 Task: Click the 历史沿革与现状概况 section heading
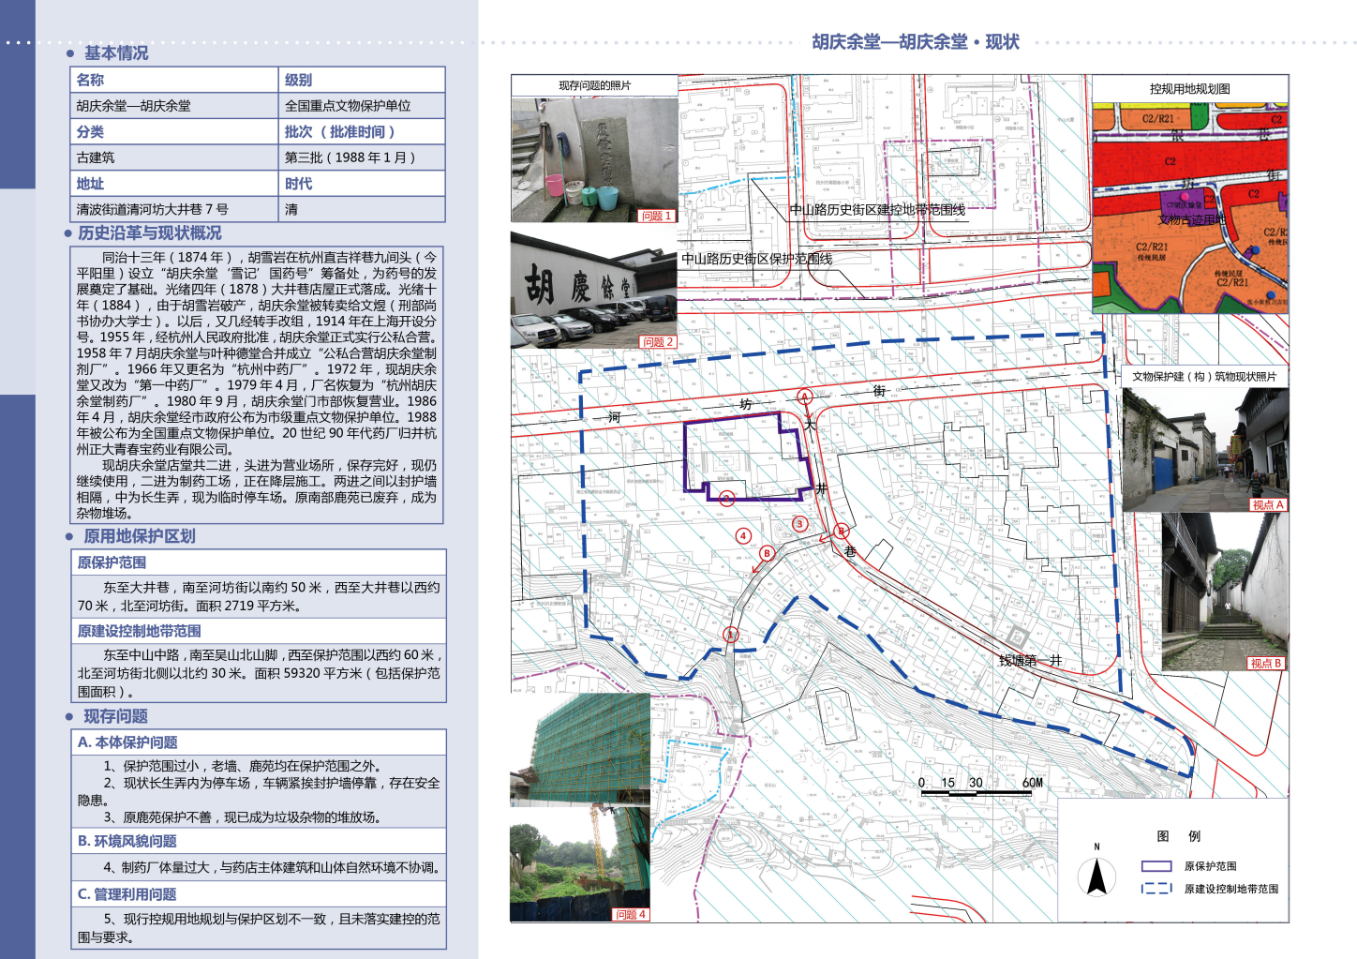coord(150,232)
